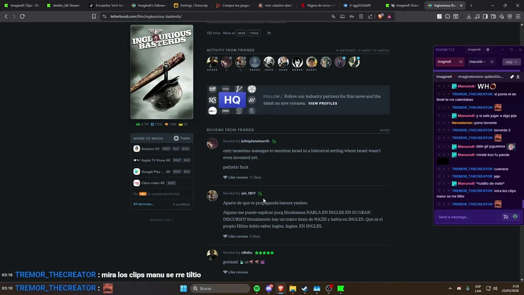Open KickTalk settings gear icon
Screen dimensions: 524x295
(x=488, y=50)
